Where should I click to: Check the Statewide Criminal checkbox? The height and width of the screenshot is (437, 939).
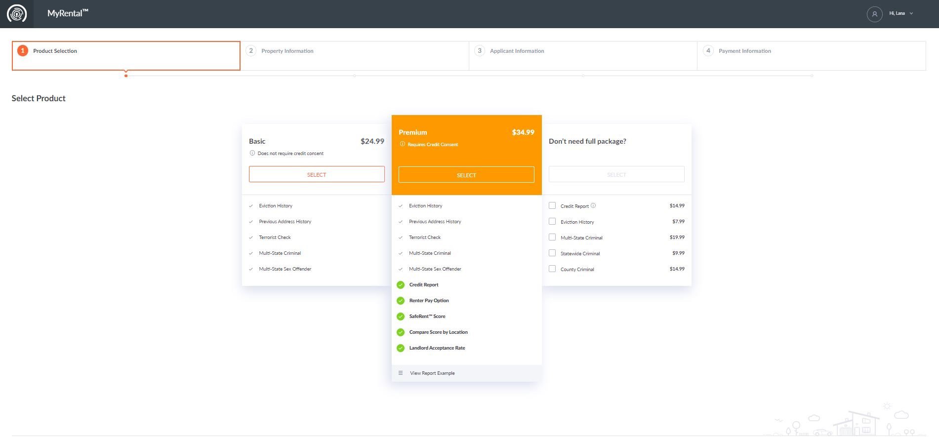coord(552,253)
